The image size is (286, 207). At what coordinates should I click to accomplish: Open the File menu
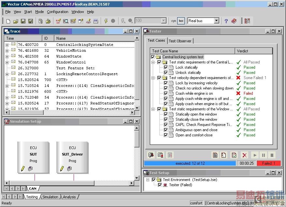(x=8, y=12)
